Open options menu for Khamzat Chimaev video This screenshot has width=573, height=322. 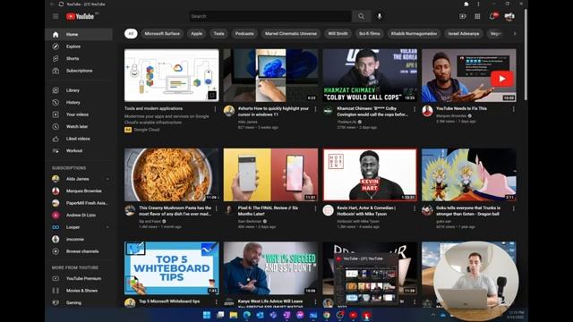pos(415,109)
